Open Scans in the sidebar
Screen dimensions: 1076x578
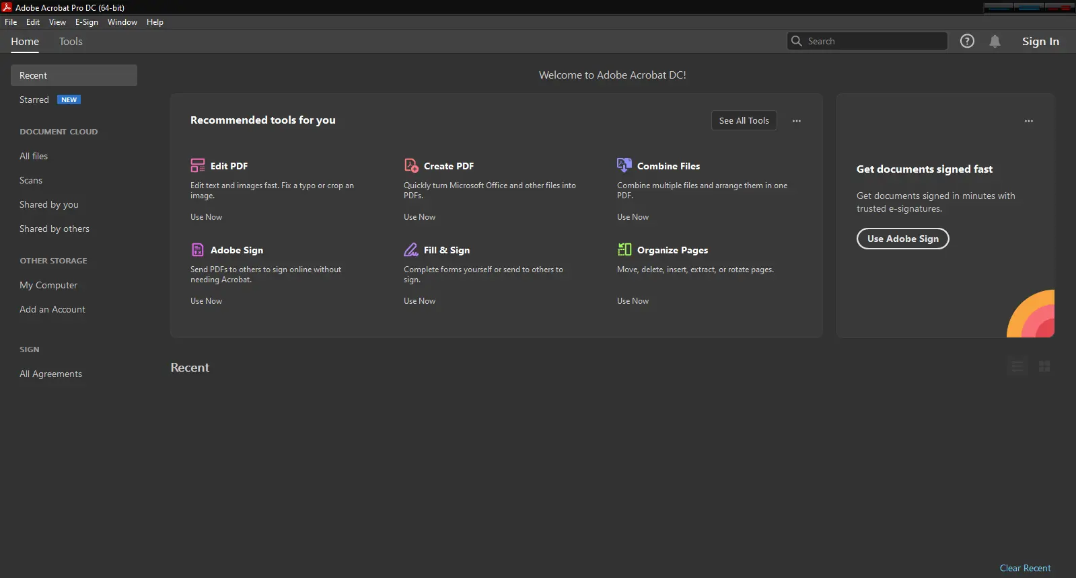click(x=31, y=180)
